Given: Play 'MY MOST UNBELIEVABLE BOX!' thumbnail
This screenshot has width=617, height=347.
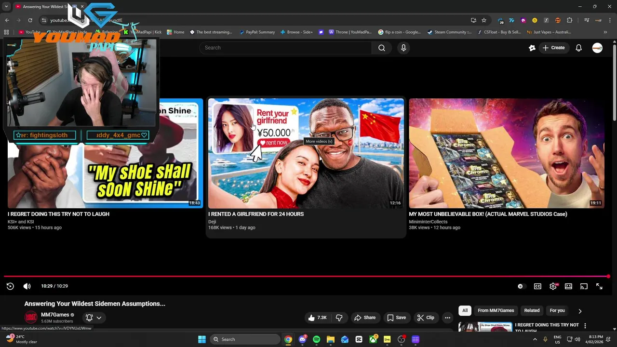Looking at the screenshot, I should [x=507, y=153].
